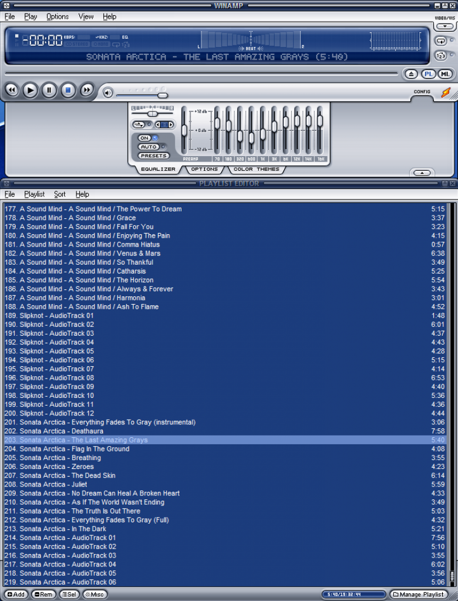Open the VIDEO/VIS dropdown

(445, 26)
